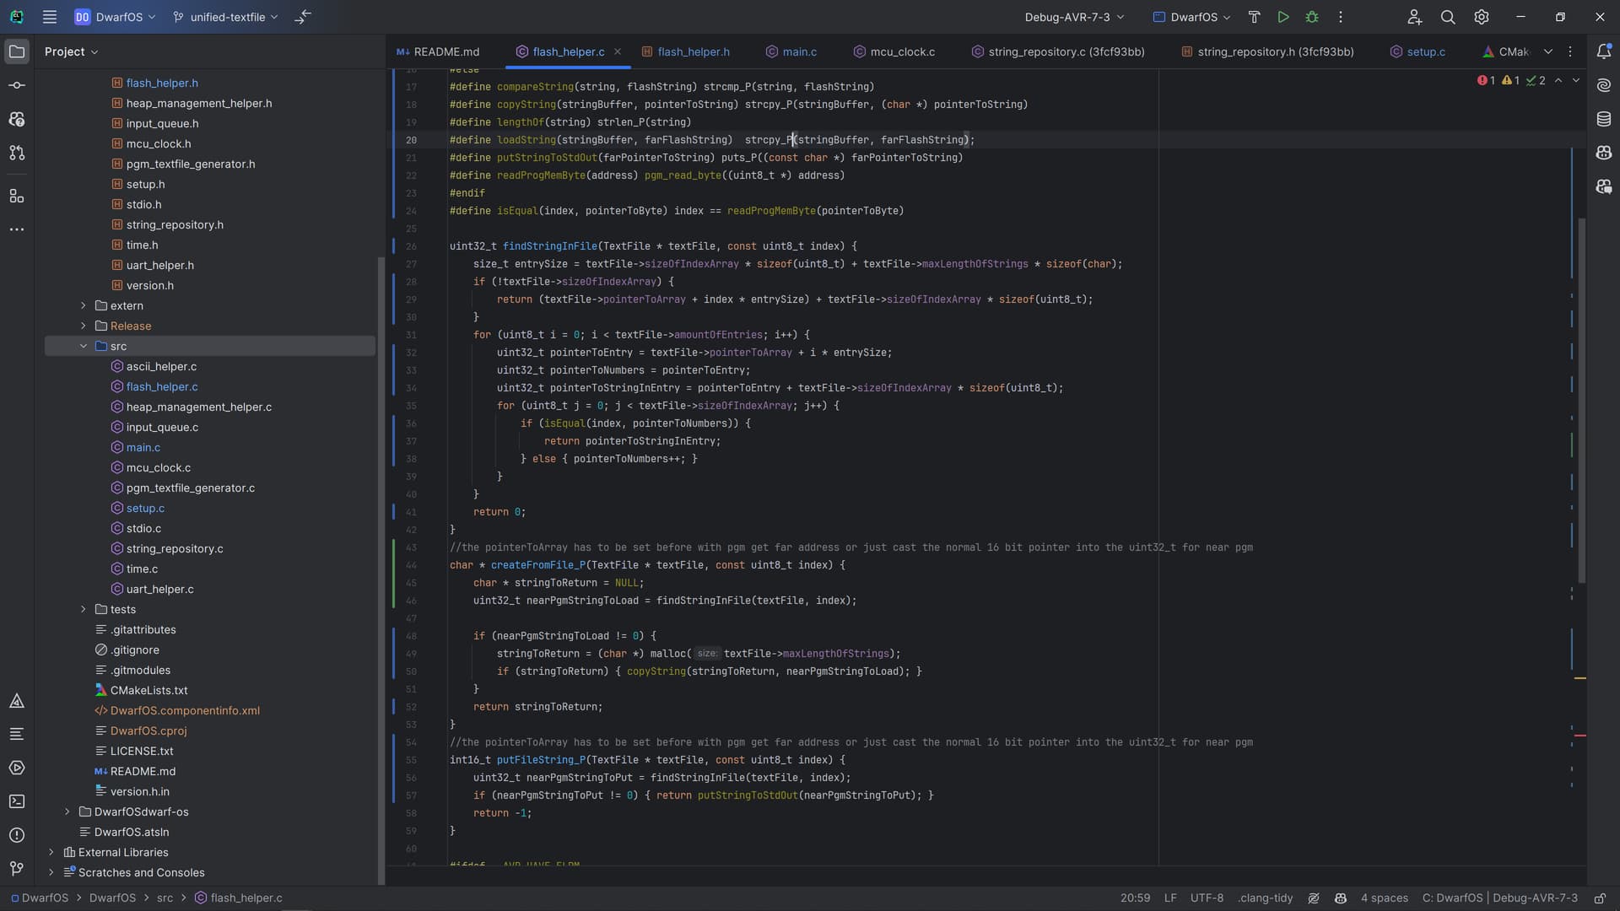Viewport: 1620px width, 911px height.
Task: Toggle the read-only lock in status bar
Action: tap(1601, 898)
